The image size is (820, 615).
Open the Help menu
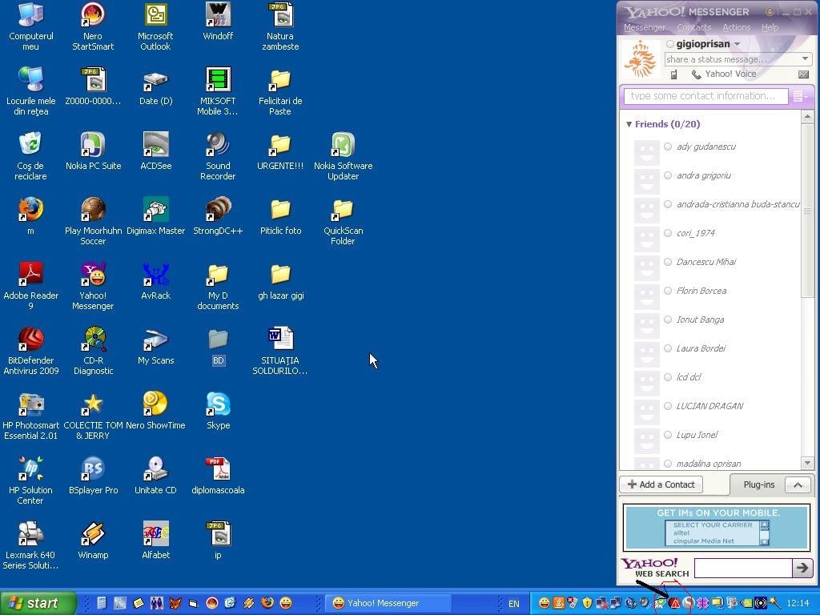(770, 28)
